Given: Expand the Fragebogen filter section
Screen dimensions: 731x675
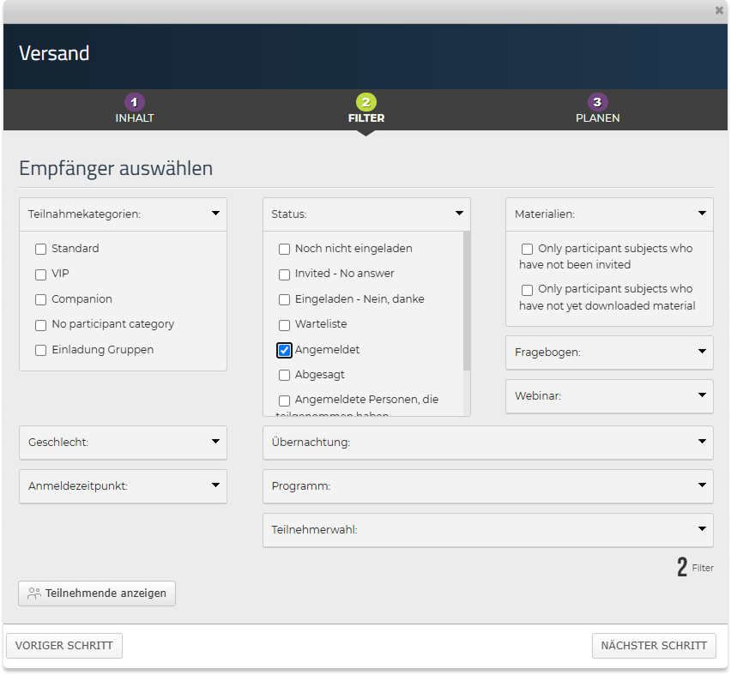Looking at the screenshot, I should coord(703,352).
